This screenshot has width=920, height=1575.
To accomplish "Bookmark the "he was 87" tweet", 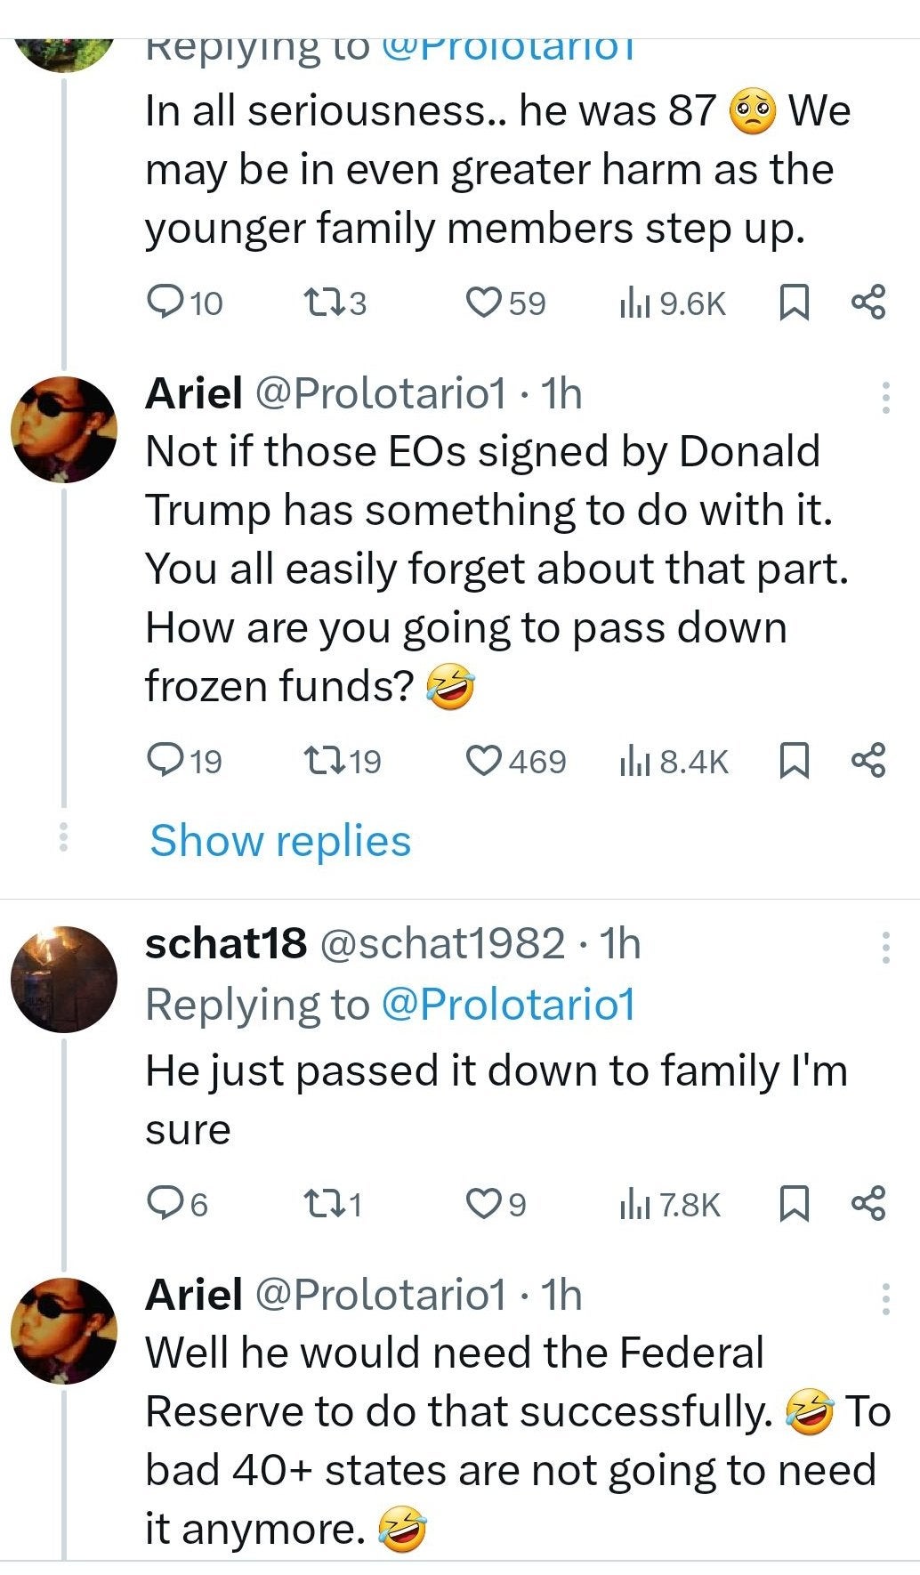I will [x=794, y=303].
